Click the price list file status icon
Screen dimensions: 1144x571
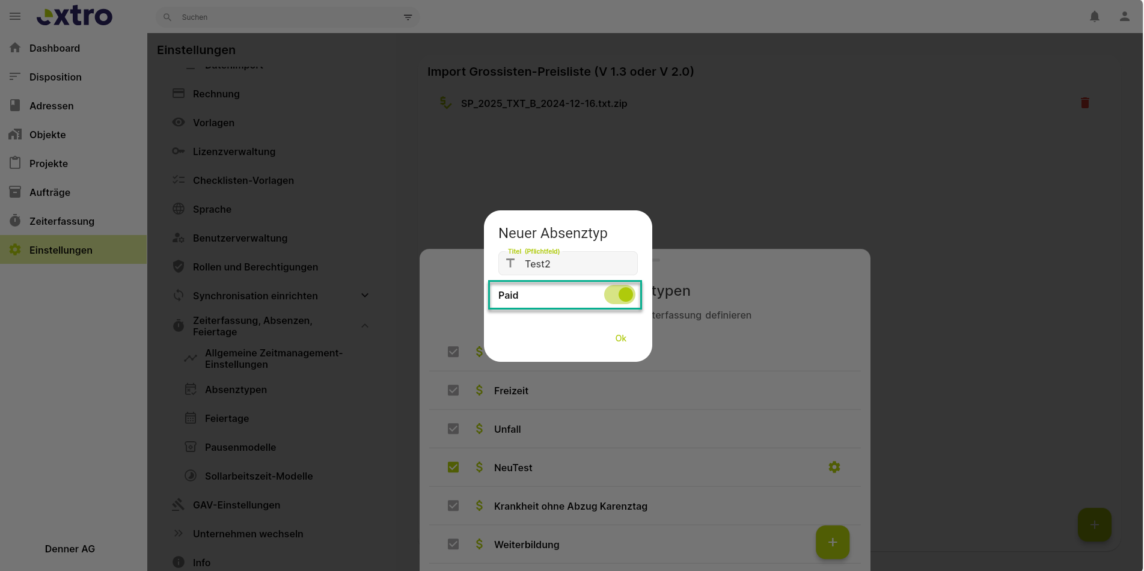click(445, 103)
